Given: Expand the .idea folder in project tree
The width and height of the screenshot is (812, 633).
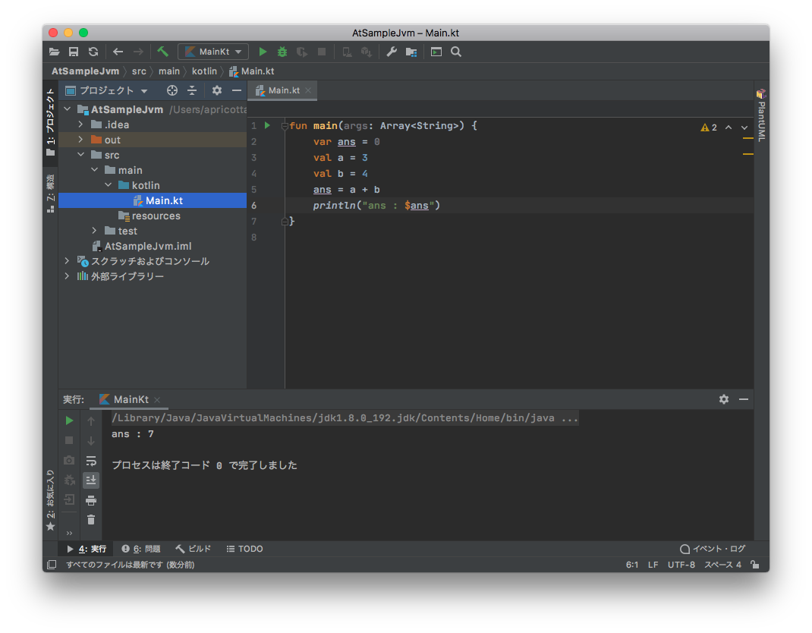Looking at the screenshot, I should point(82,124).
